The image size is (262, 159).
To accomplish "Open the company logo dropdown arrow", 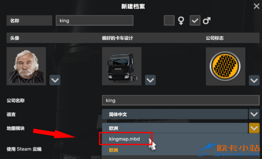I will (254, 80).
